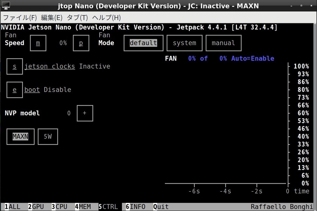Viewport: 317px width, 211px height.
Task: Switch to the 3CPU tab
Action: [60, 207]
